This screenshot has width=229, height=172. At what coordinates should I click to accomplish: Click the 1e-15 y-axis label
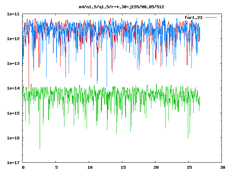point(13,113)
